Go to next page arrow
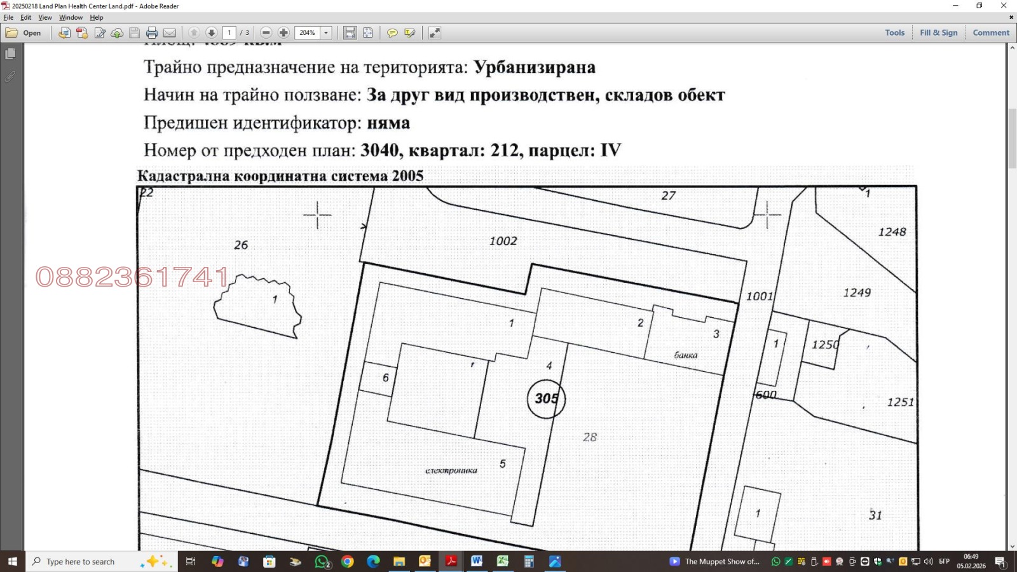The height and width of the screenshot is (572, 1017). pos(212,33)
